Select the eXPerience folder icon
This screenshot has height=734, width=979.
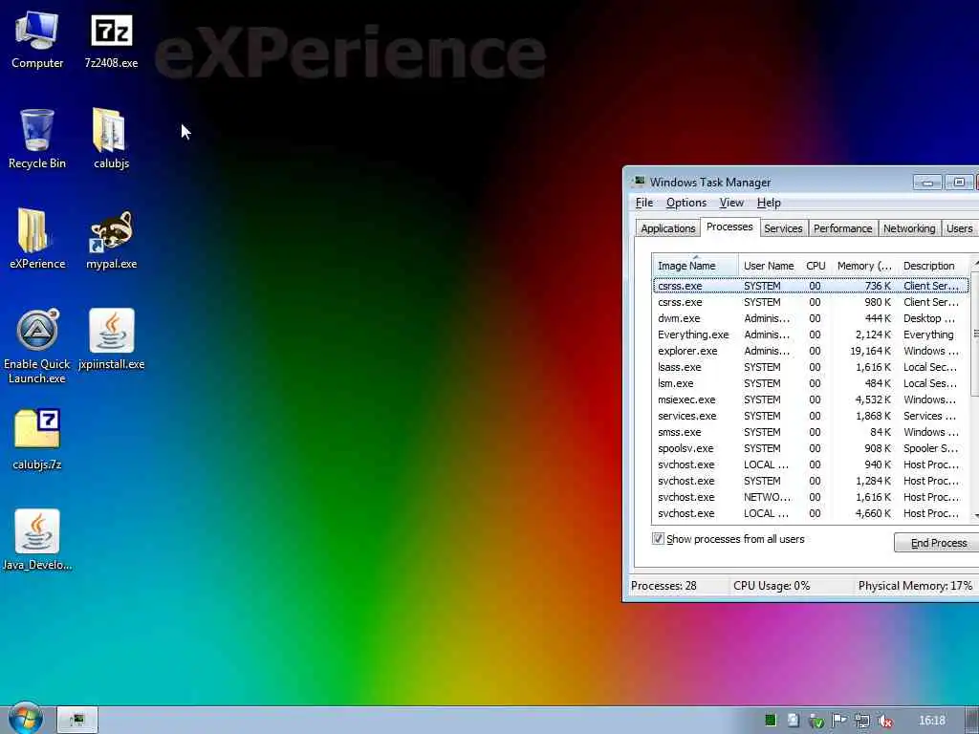[x=37, y=238]
